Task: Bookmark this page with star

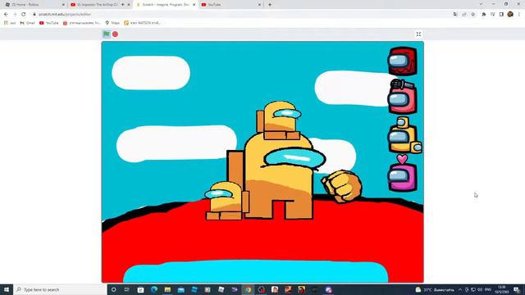Action: coord(472,15)
